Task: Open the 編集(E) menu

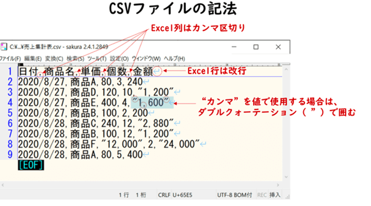Action: pos(33,59)
